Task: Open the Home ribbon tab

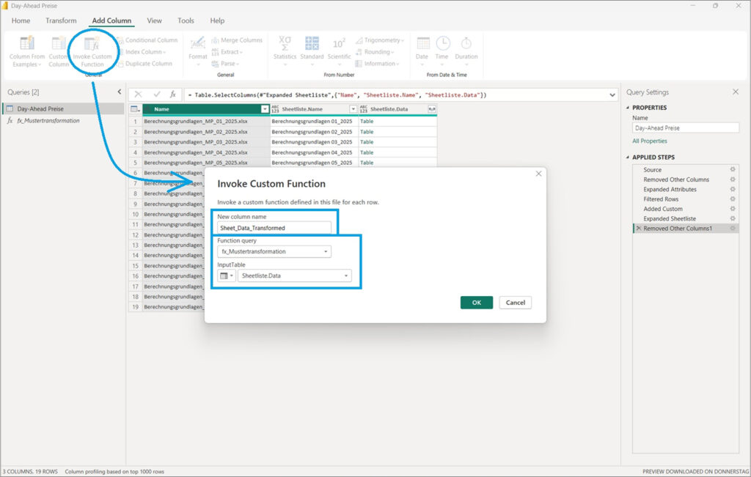Action: click(x=21, y=21)
